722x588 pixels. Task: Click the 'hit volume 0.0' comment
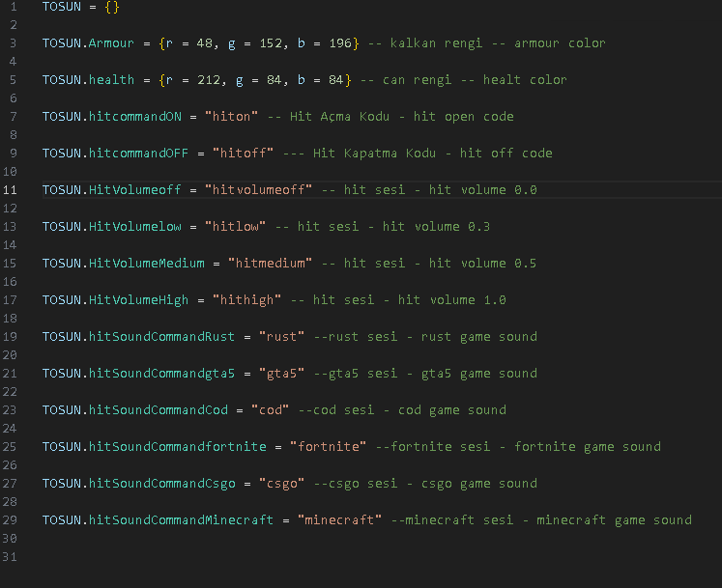pos(482,190)
